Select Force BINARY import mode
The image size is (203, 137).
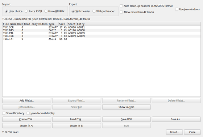click(x=54, y=11)
